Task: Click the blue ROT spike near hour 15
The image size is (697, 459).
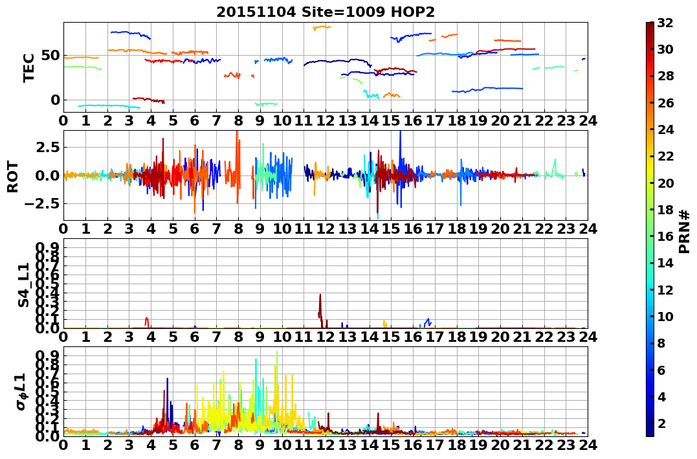Action: [x=400, y=151]
